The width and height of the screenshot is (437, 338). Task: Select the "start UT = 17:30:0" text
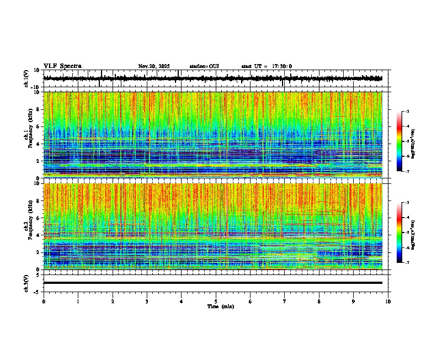coord(267,66)
